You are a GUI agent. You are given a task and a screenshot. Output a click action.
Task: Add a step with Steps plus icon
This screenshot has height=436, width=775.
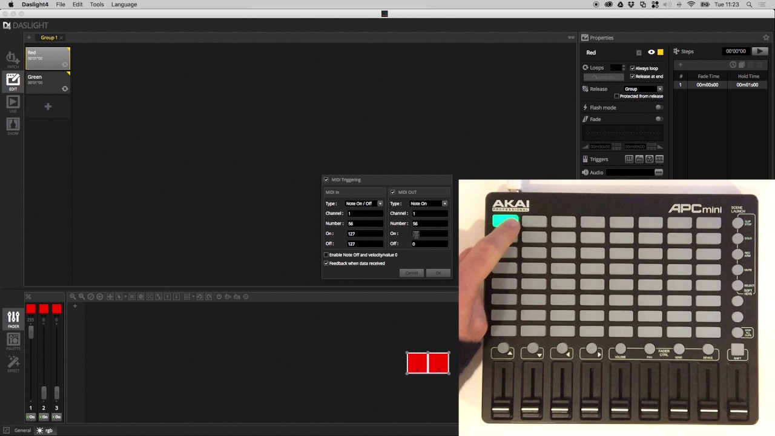pos(680,65)
